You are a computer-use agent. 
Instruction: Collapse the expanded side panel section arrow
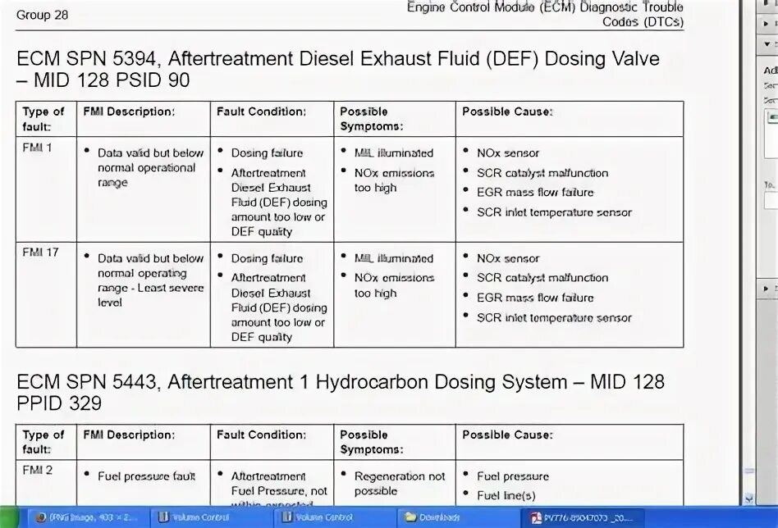767,43
